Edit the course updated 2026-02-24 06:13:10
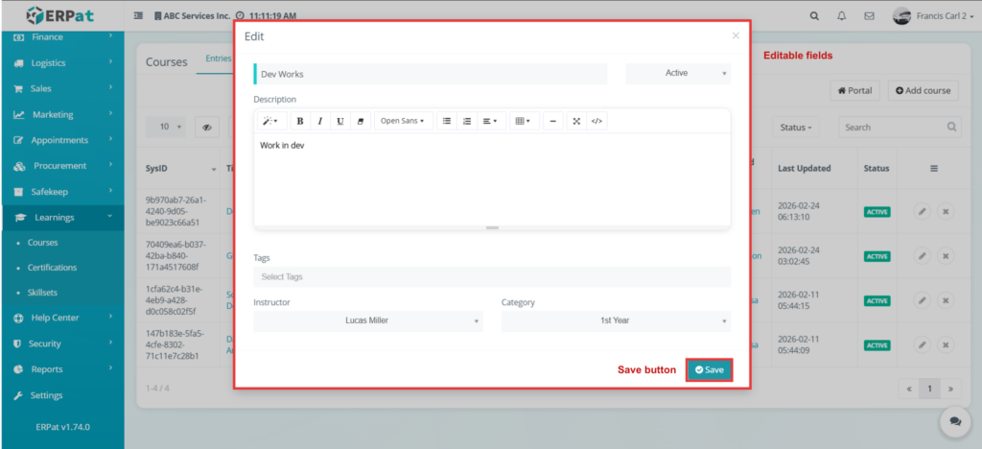 [x=922, y=212]
